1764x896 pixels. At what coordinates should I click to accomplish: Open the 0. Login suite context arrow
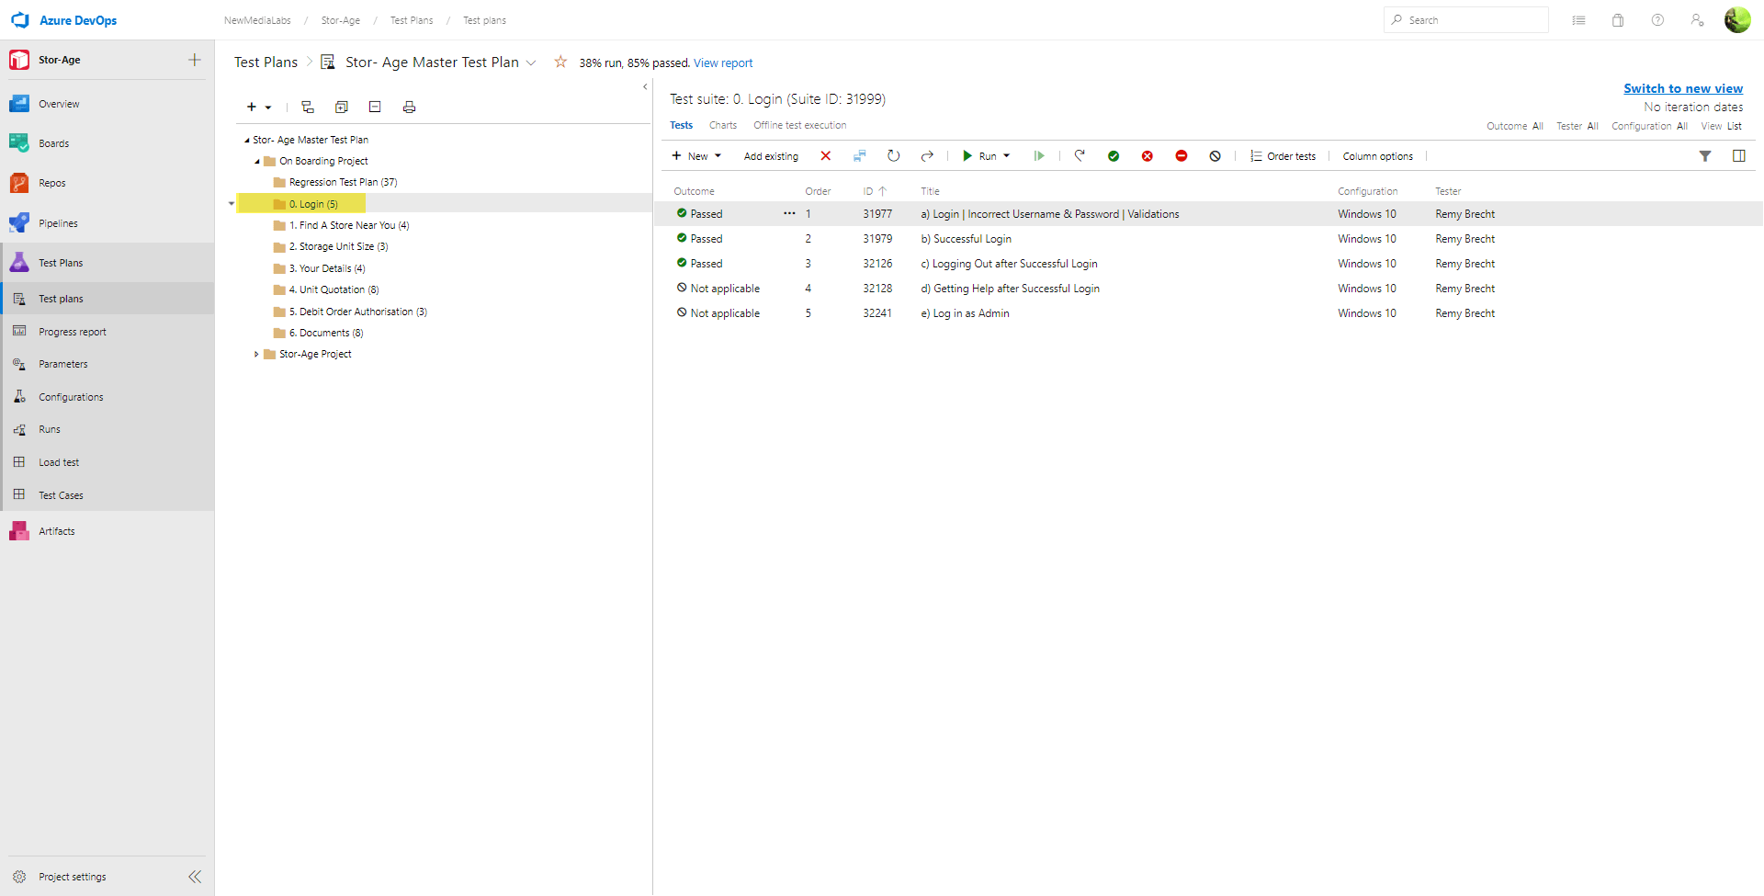(232, 204)
